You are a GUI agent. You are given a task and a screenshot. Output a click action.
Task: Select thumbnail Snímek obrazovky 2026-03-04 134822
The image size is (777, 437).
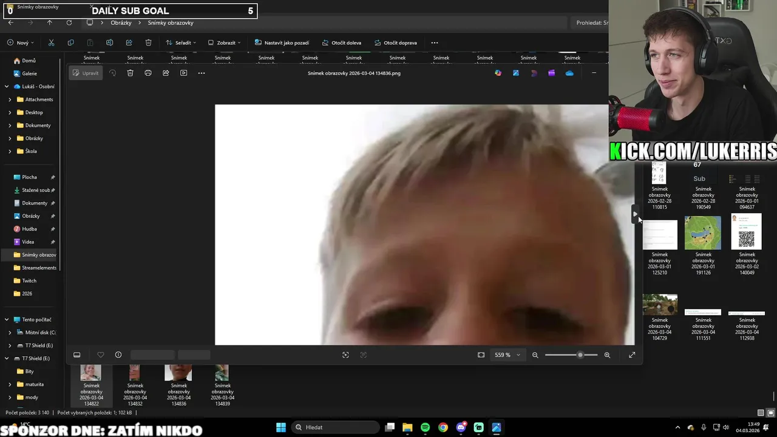click(91, 386)
